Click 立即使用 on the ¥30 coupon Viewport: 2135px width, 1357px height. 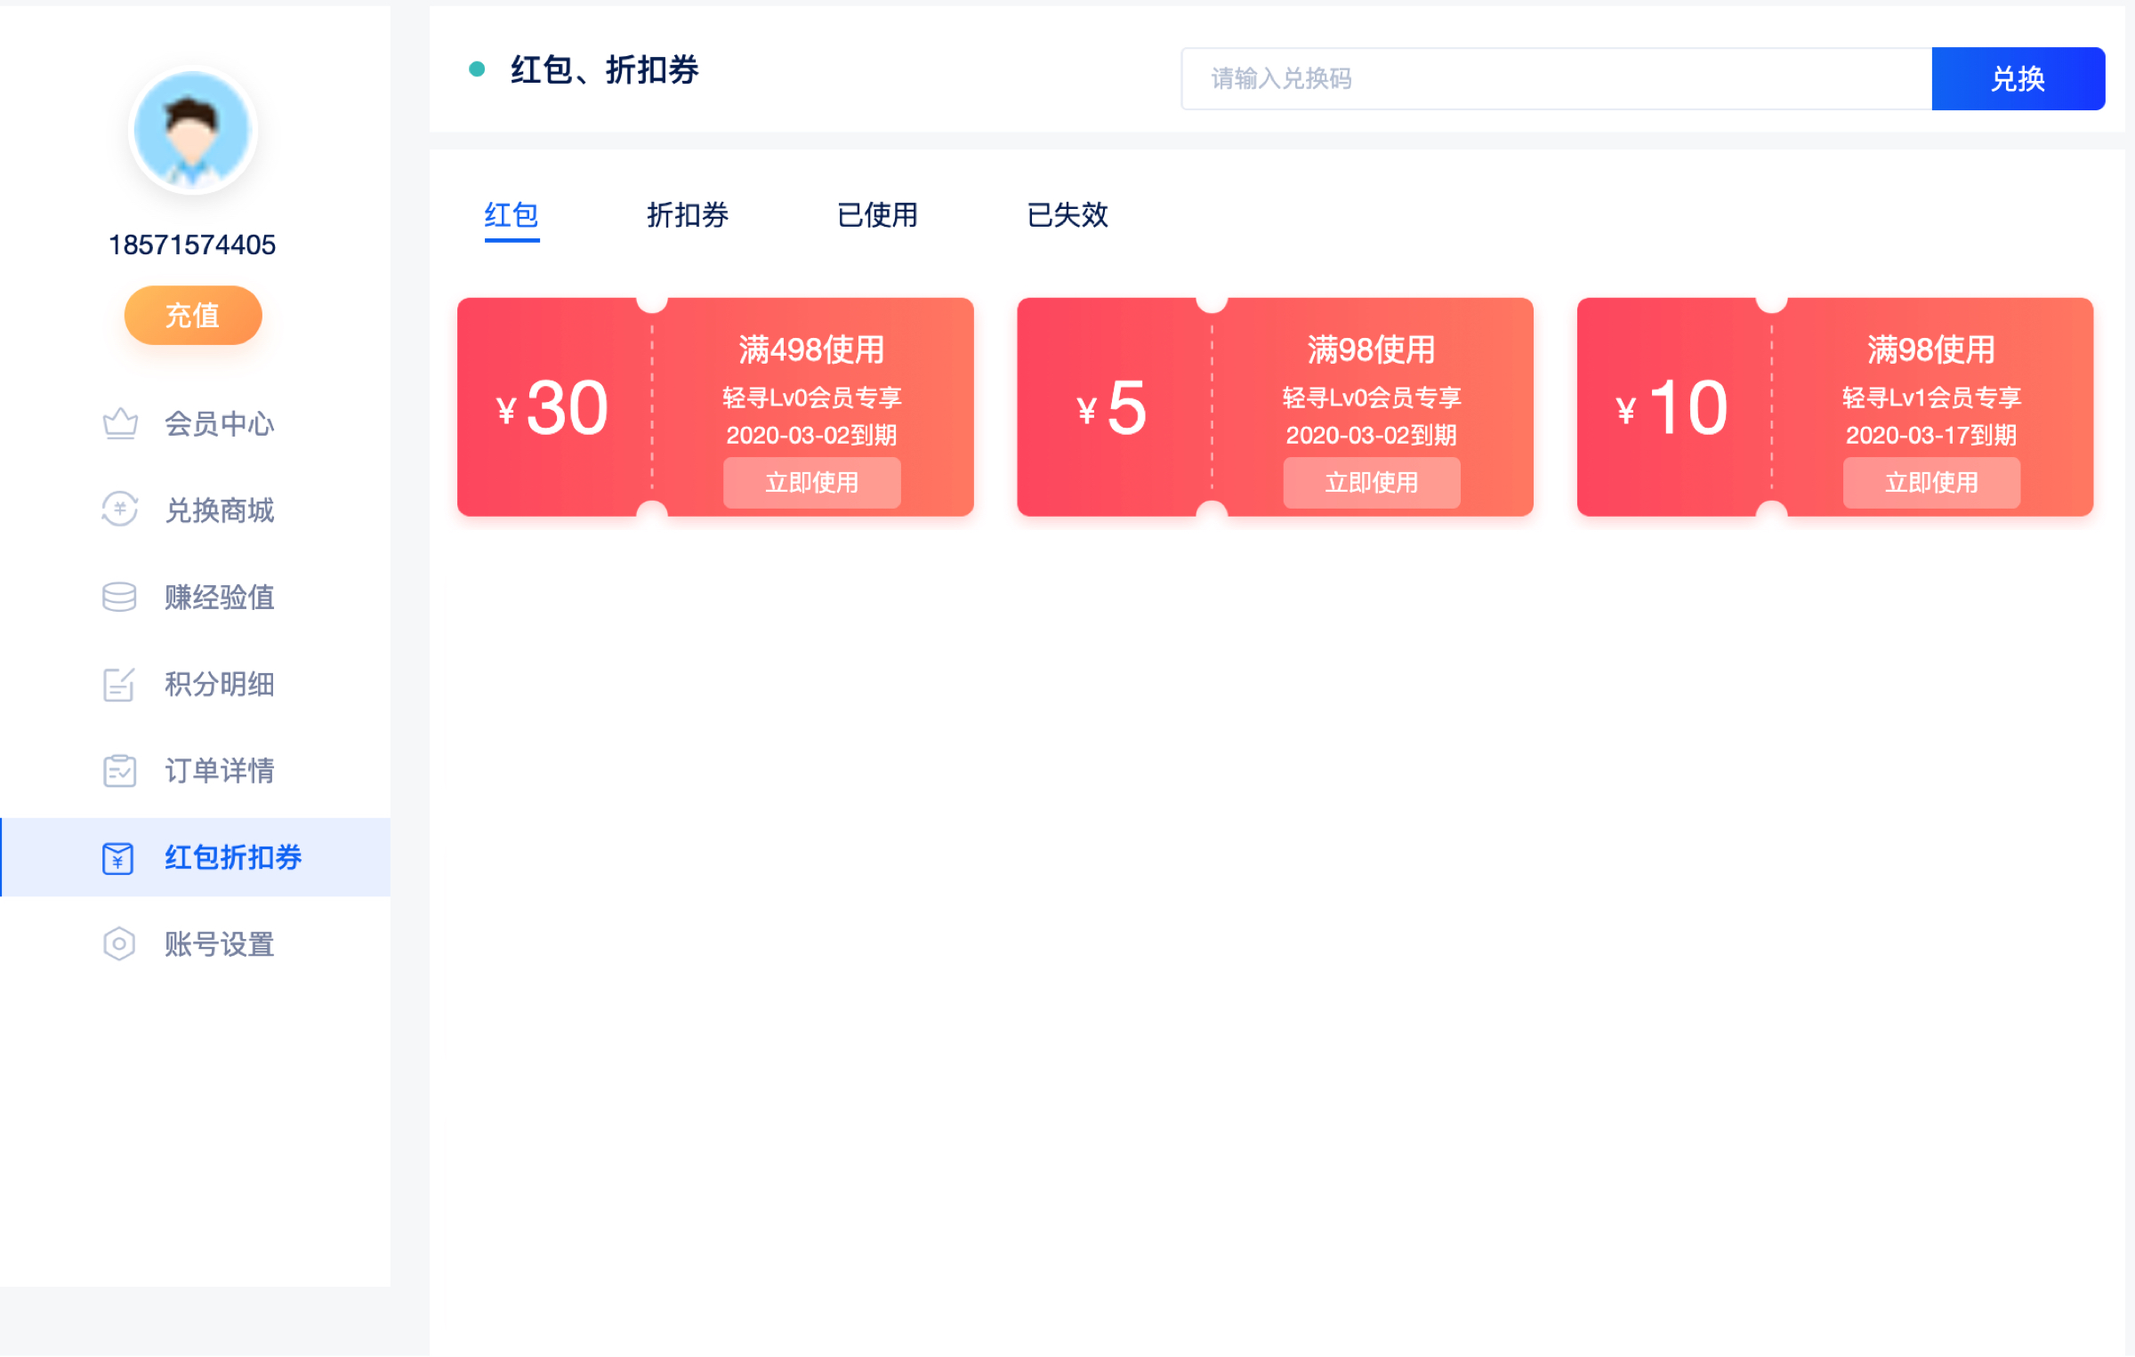coord(811,483)
